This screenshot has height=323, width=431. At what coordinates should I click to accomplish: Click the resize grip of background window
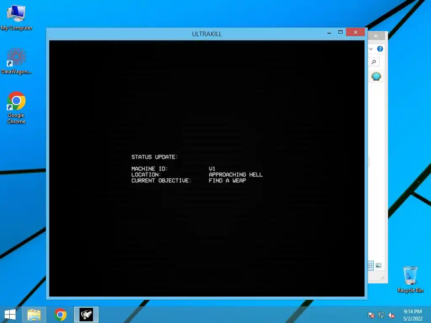(x=382, y=278)
